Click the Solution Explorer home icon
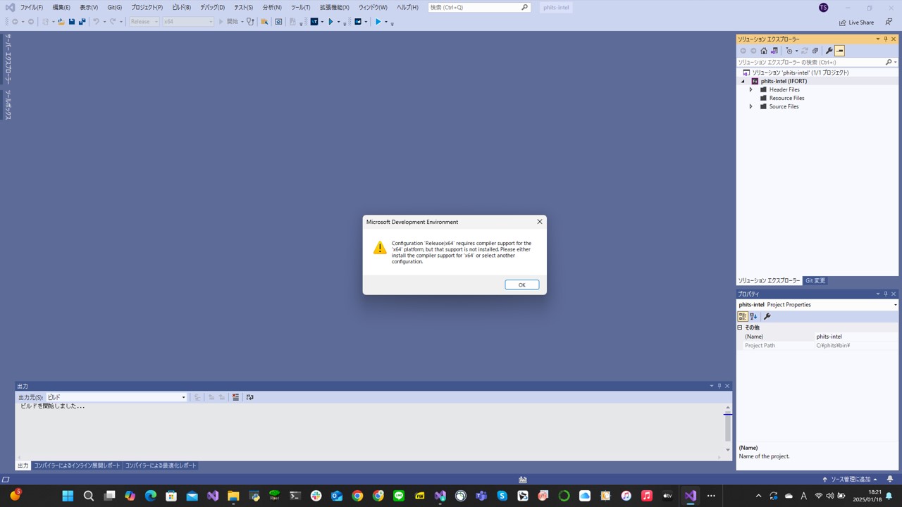 click(x=763, y=51)
